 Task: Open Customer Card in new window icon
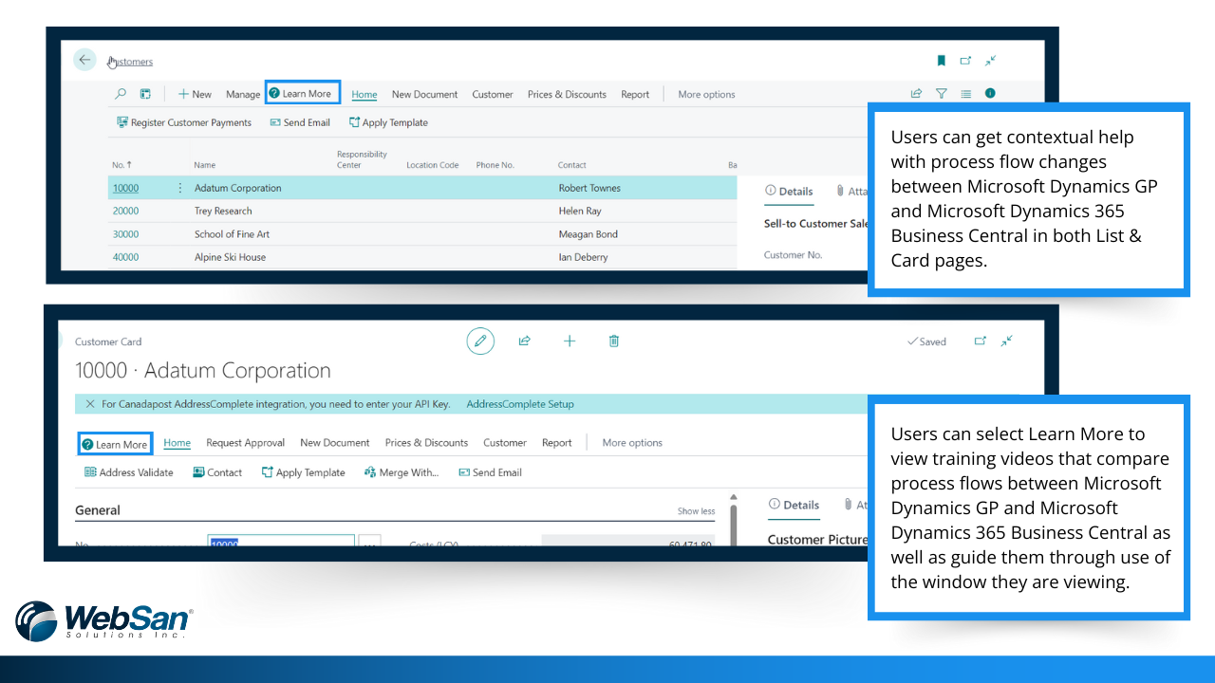(981, 341)
